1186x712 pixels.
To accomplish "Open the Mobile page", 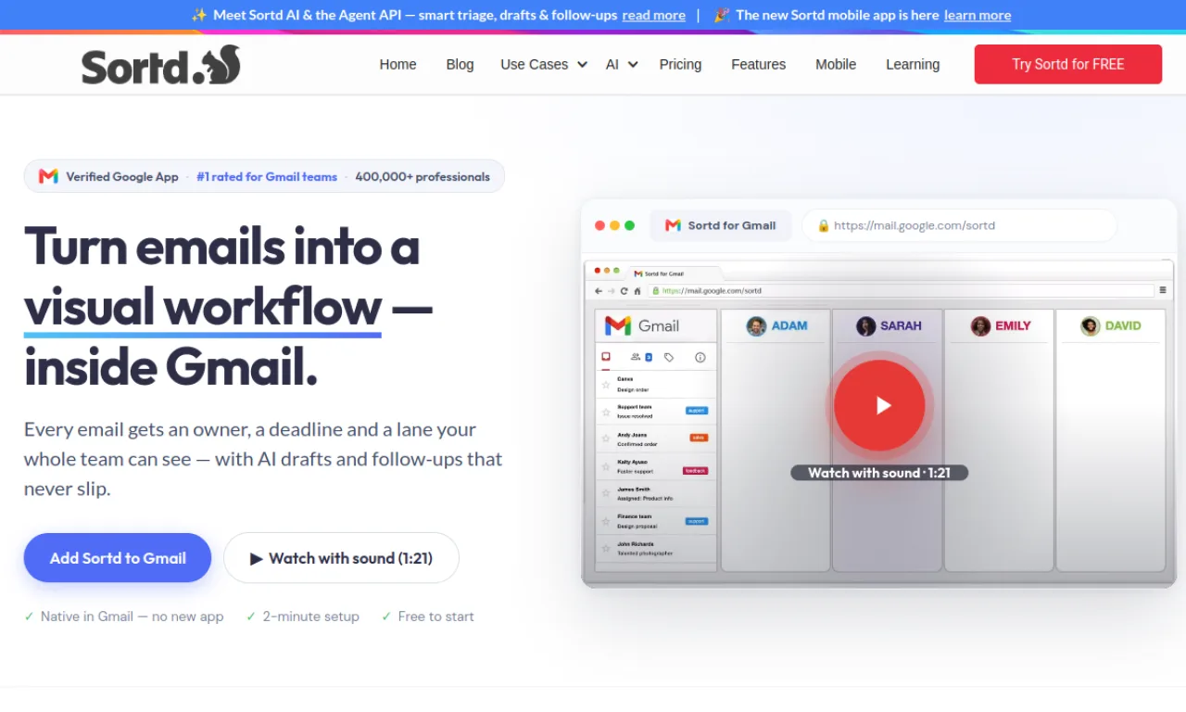I will (x=836, y=65).
